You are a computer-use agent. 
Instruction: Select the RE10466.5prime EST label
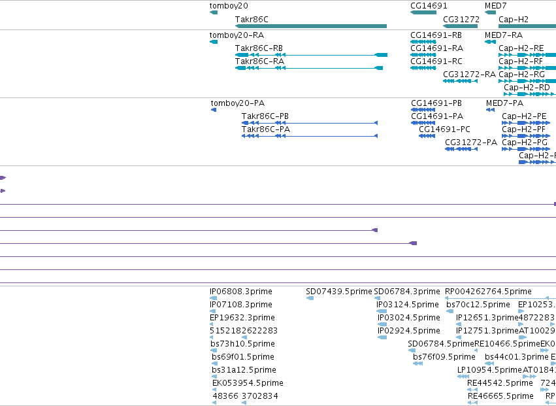pyautogui.click(x=508, y=344)
